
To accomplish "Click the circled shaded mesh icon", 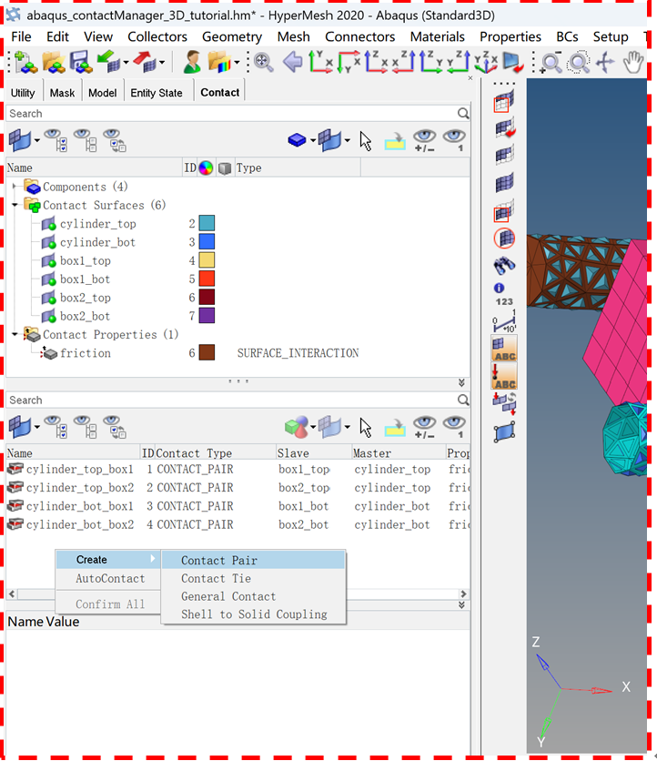I will click(504, 238).
